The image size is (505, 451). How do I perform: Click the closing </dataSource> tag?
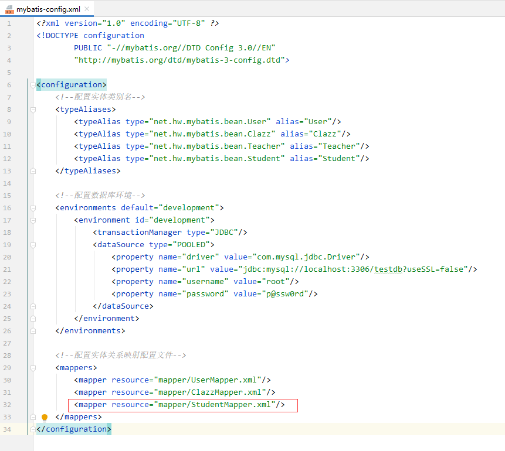coord(123,306)
